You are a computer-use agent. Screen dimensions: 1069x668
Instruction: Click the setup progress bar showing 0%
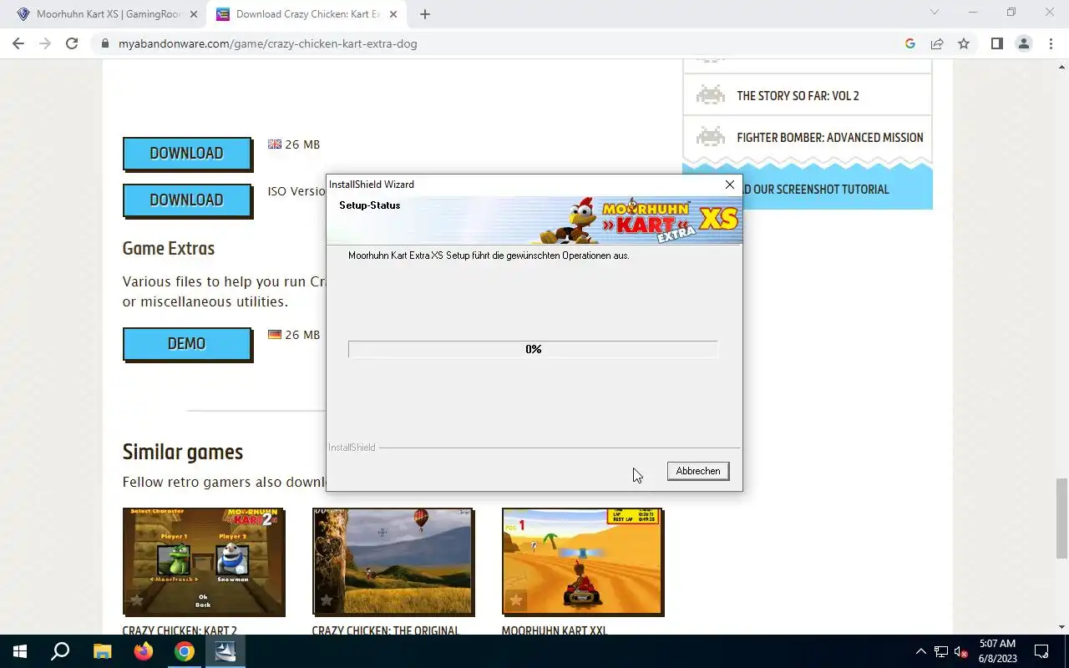tap(533, 349)
